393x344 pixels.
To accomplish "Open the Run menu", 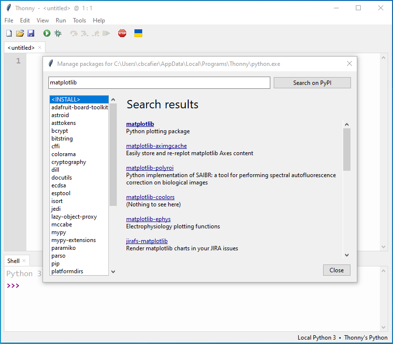I will tap(61, 20).
